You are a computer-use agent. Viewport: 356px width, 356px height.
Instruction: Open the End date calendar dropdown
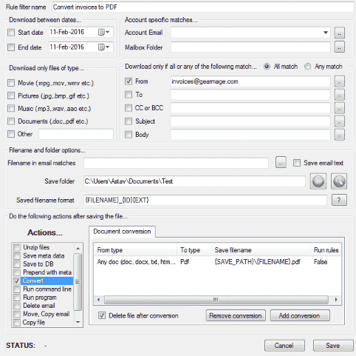coord(104,47)
